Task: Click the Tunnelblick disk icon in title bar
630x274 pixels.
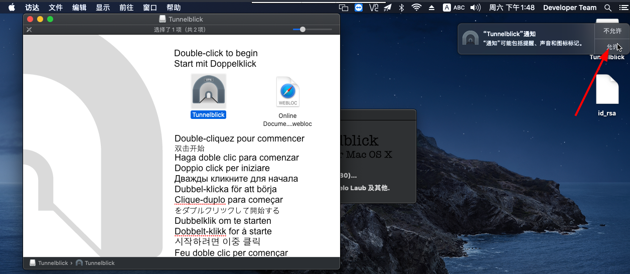Action: tap(163, 19)
